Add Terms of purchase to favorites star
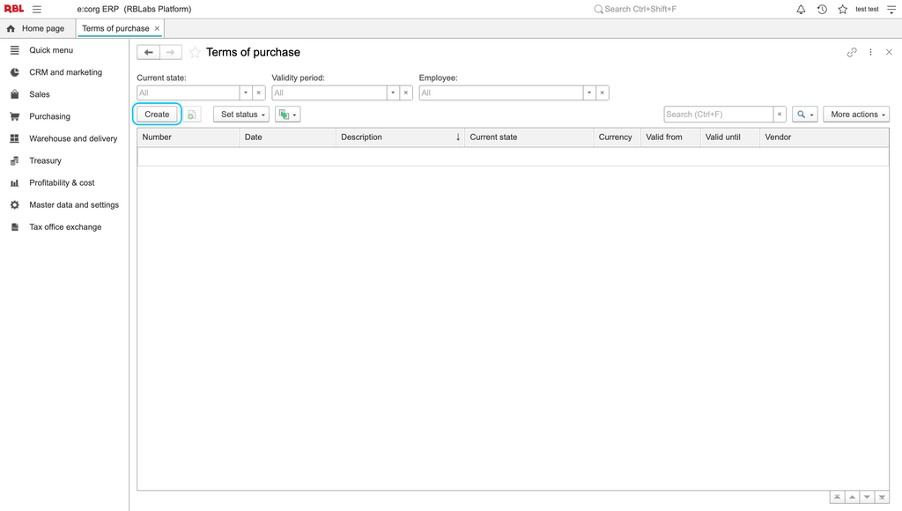This screenshot has height=511, width=902. click(195, 52)
